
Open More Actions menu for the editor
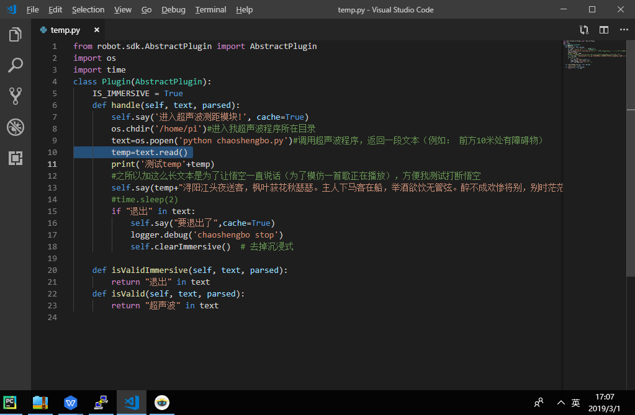tap(623, 29)
